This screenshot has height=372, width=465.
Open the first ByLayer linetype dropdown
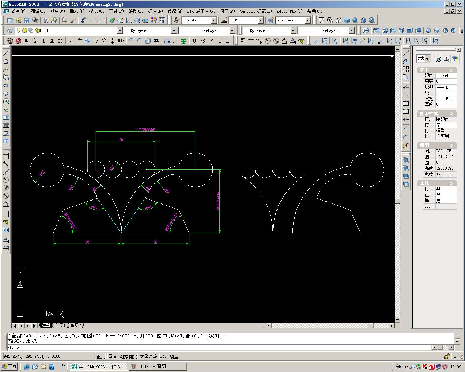pos(232,31)
